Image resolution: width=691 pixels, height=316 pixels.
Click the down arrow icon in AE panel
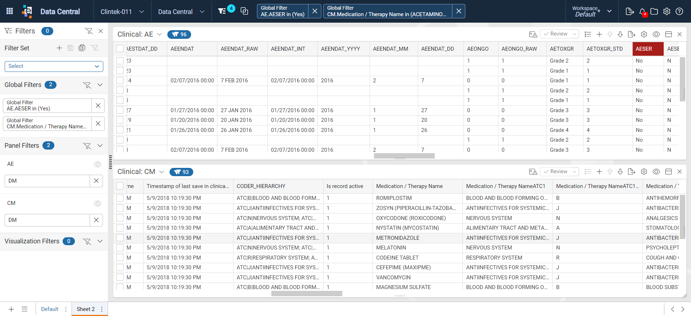coord(620,34)
